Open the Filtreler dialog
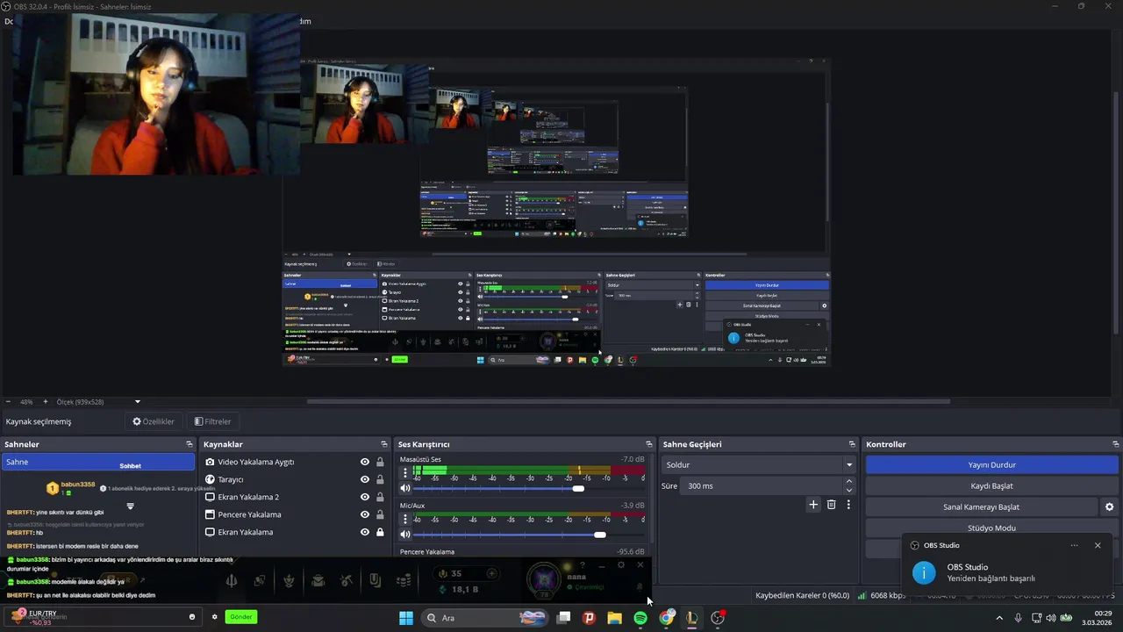The height and width of the screenshot is (632, 1123). click(213, 421)
